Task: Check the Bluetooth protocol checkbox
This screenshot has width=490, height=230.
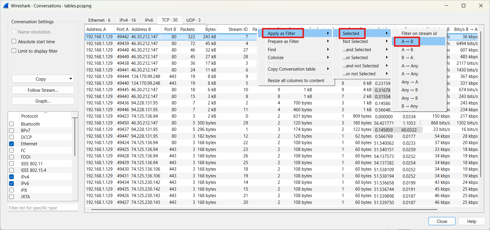Action: click(x=11, y=124)
